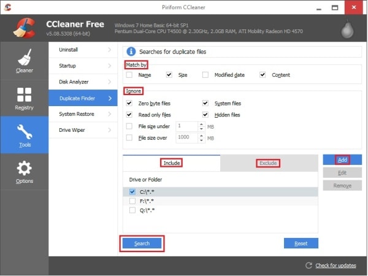This screenshot has height=276, width=368.
Task: Expand the Drive Wiper chevron
Action: point(109,130)
